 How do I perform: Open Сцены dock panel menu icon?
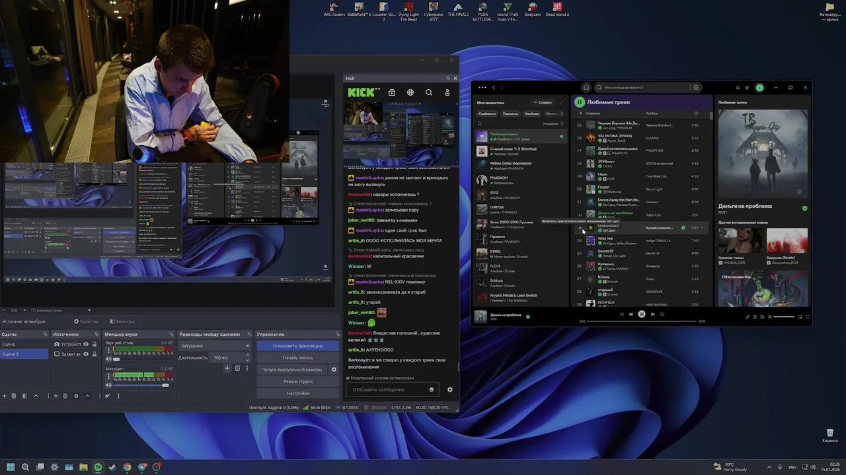[x=45, y=334]
